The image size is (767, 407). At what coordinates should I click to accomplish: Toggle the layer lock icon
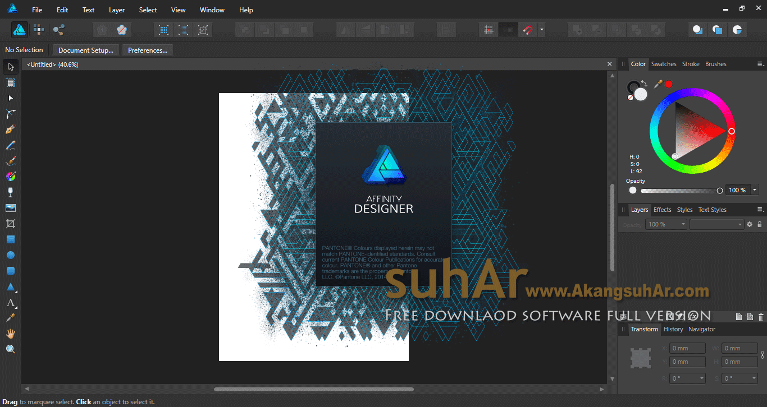tap(760, 224)
